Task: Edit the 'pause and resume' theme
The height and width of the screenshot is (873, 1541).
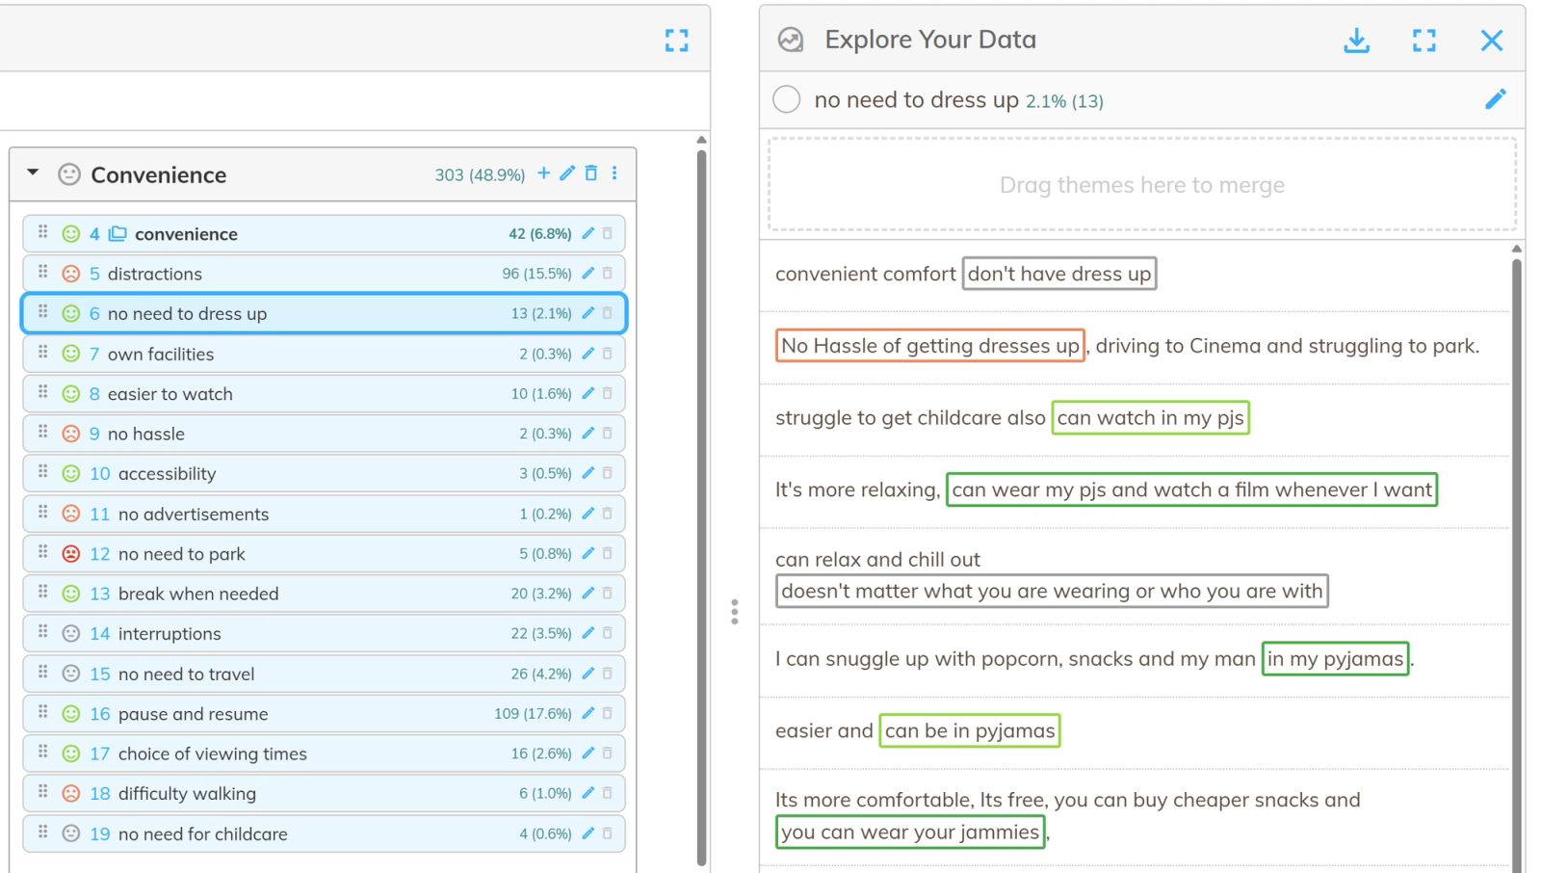Action: 588,713
